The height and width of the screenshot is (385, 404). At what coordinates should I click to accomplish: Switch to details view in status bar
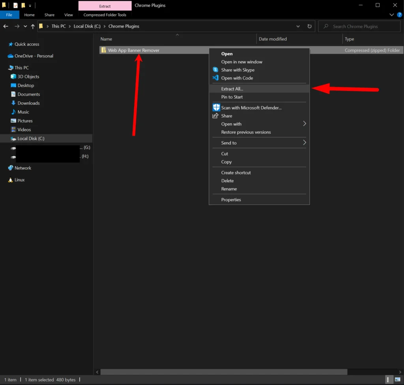click(x=390, y=380)
